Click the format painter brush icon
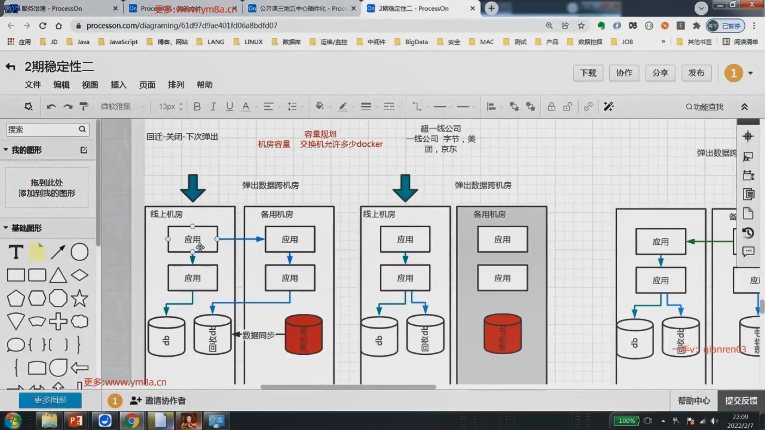765x430 pixels. pyautogui.click(x=84, y=106)
